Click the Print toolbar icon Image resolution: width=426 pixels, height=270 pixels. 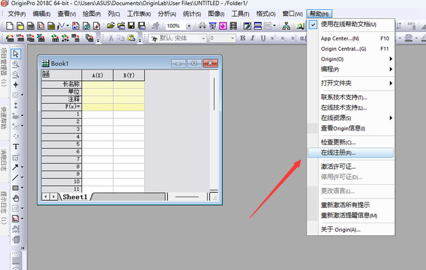click(202, 26)
